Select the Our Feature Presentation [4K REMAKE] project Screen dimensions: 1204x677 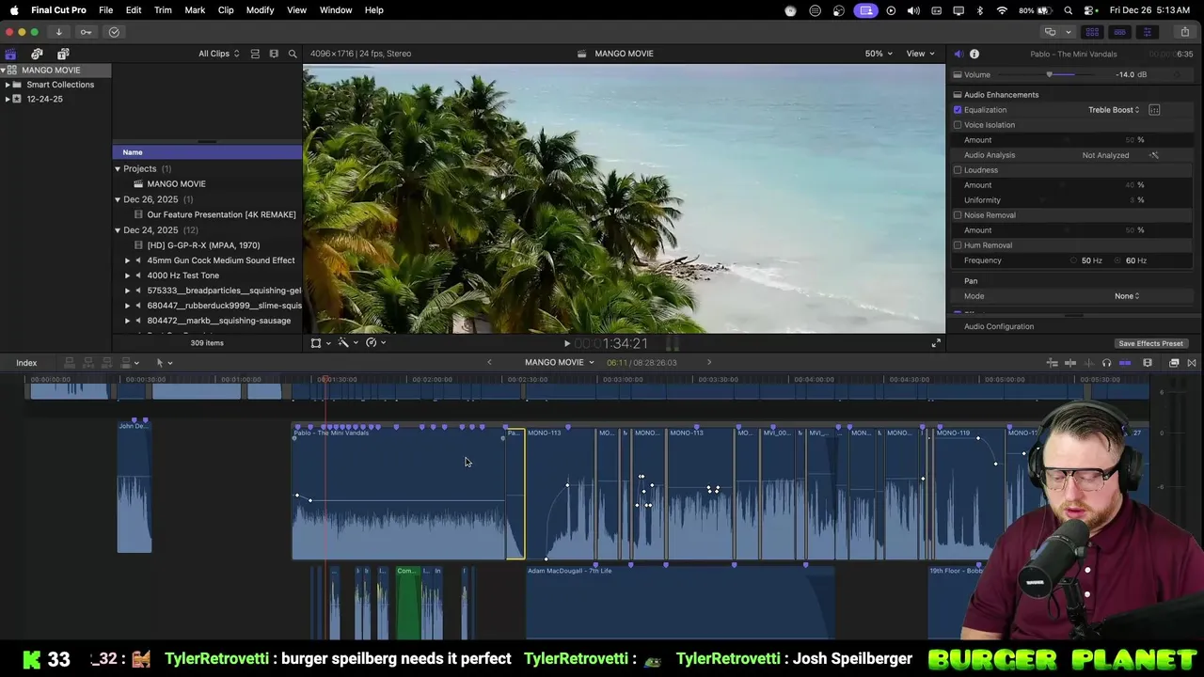coord(221,214)
